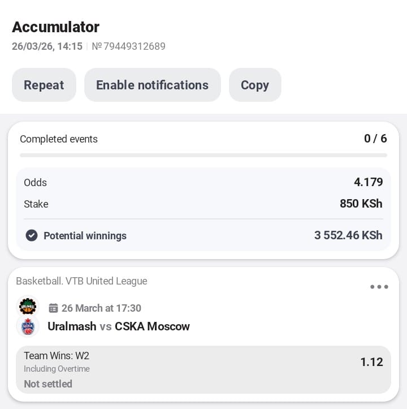
Task: Copy the accumulator bet slip
Action: [254, 85]
